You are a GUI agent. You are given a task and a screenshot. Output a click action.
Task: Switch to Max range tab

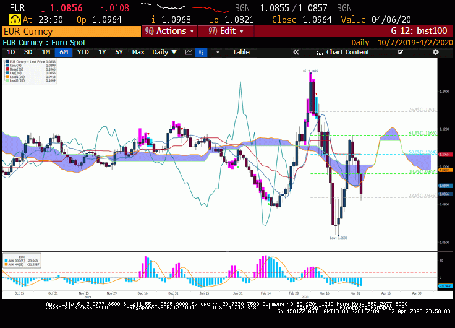coord(138,52)
